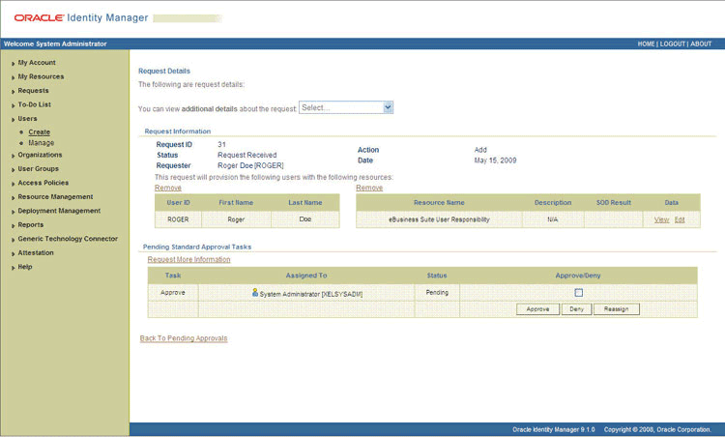Open Reports in the sidebar
The height and width of the screenshot is (437, 725).
coord(31,224)
